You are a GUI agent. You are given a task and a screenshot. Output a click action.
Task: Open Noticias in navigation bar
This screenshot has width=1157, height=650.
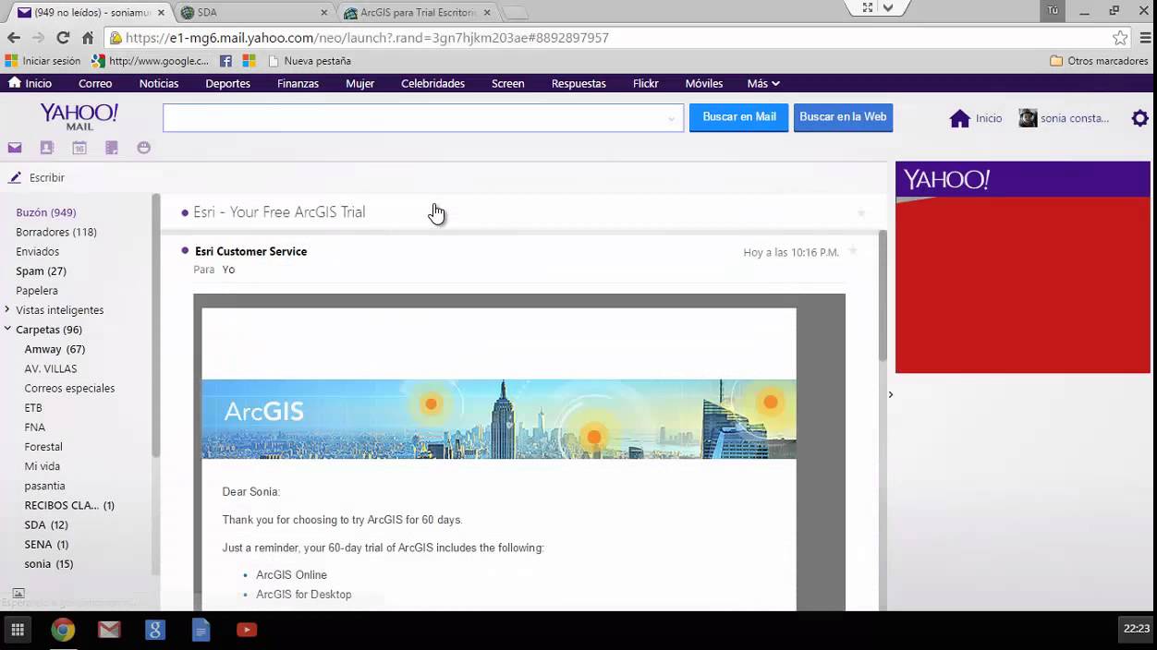point(159,83)
